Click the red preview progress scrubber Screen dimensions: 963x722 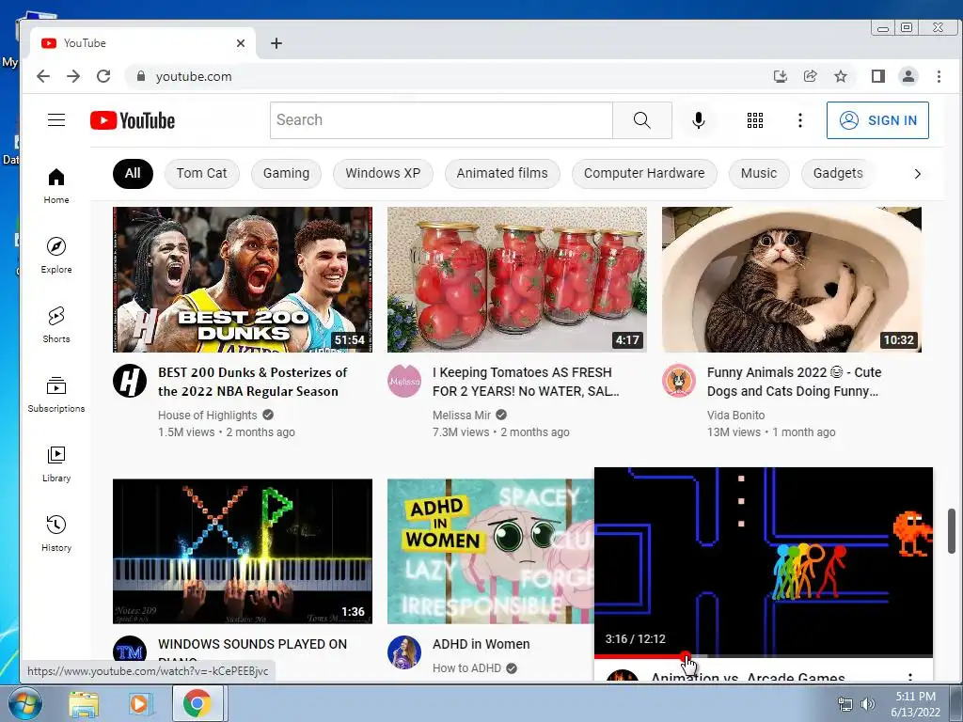point(686,656)
